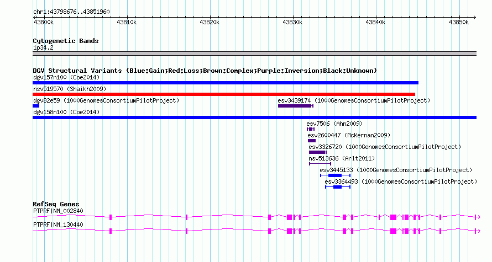Screen dimensions: 492x262
Task: Click the label esv3445133 (1000GenomesConsortiumPilotProject)
Action: (396, 170)
